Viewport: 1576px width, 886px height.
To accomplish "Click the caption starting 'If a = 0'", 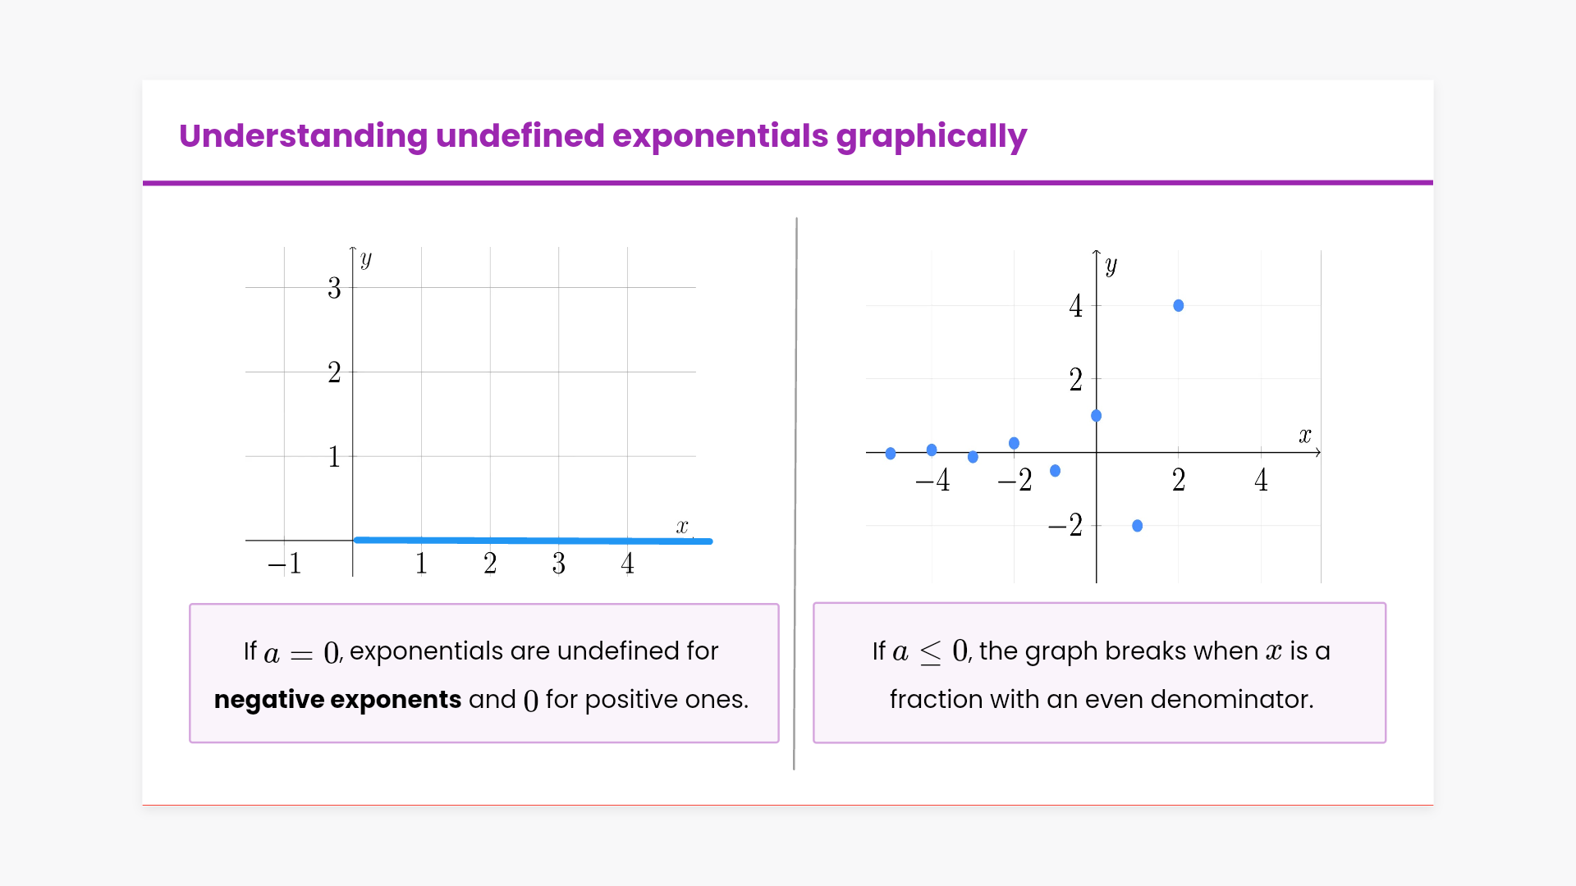I will click(483, 651).
